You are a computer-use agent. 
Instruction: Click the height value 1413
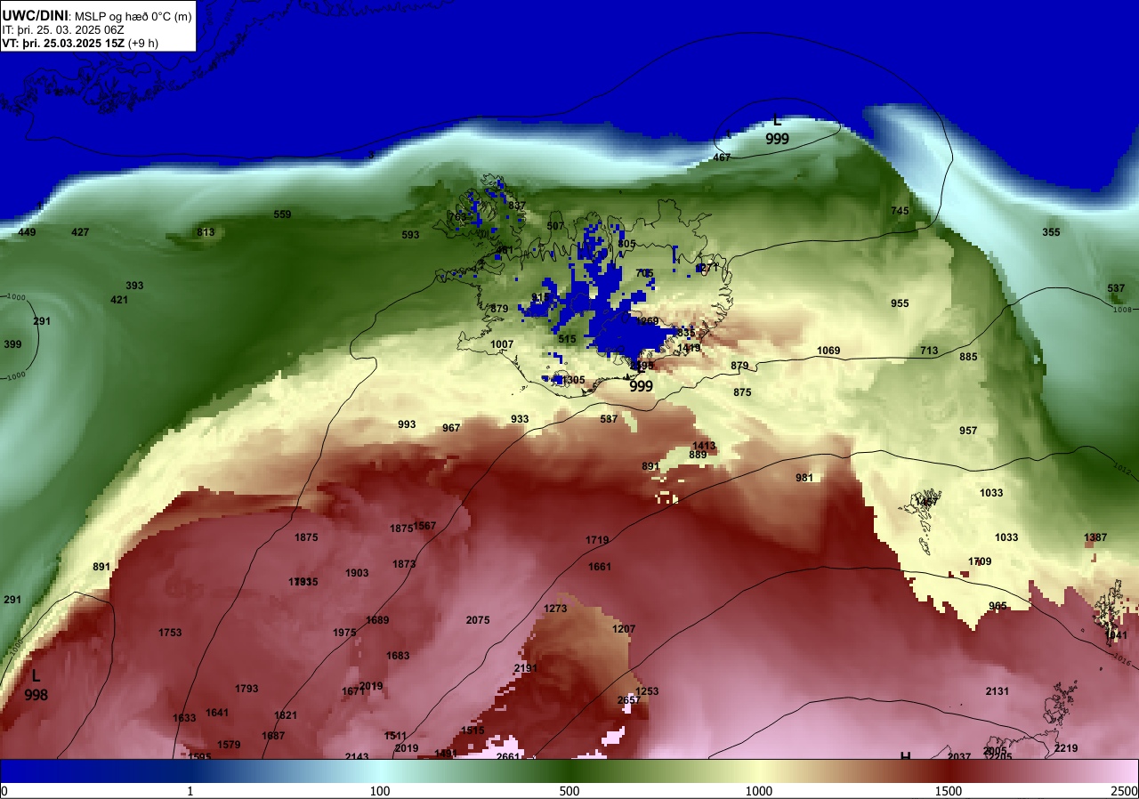pyautogui.click(x=704, y=446)
